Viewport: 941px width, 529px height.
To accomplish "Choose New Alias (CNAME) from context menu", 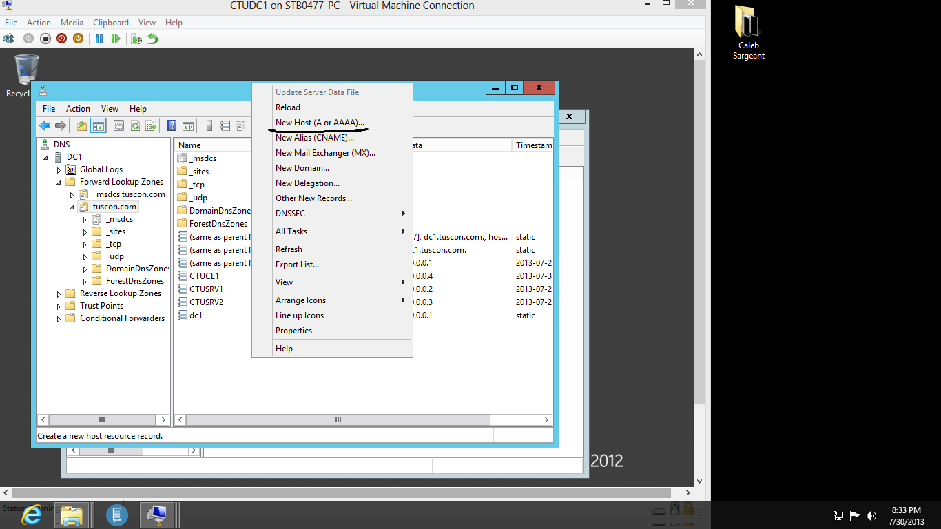I will click(332, 138).
